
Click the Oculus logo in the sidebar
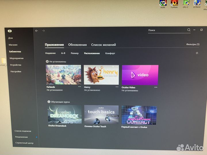point(10,31)
